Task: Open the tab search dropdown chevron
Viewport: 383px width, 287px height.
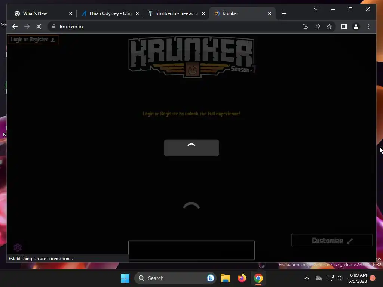Action: (316, 9)
